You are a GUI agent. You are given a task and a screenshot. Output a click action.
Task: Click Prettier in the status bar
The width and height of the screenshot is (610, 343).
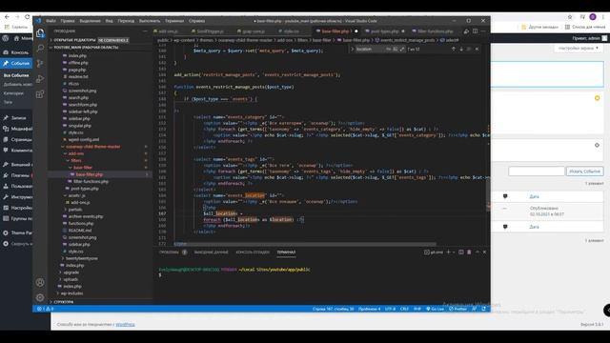pyautogui.click(x=457, y=309)
